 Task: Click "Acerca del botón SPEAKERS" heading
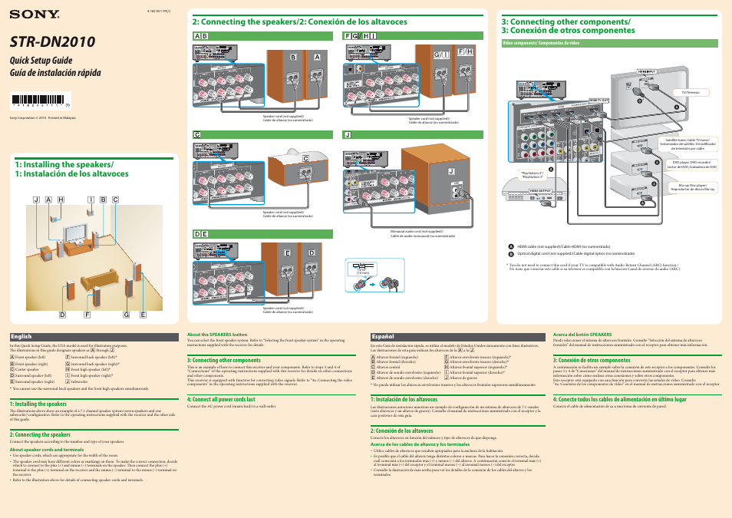(582, 335)
